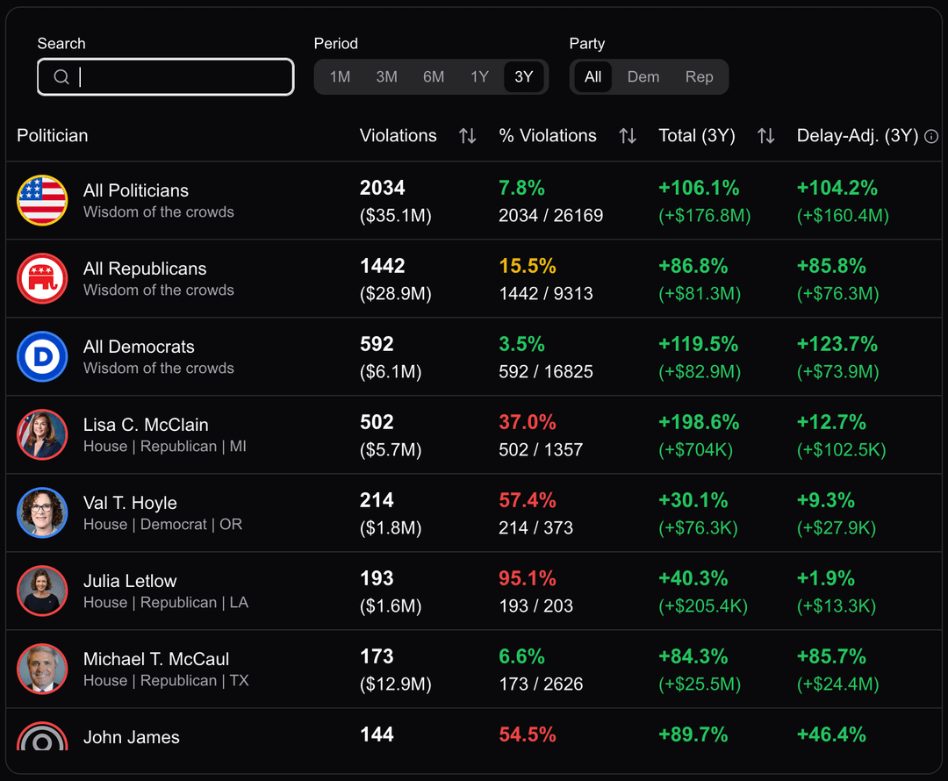Click the Violations column sort arrows

(x=468, y=136)
